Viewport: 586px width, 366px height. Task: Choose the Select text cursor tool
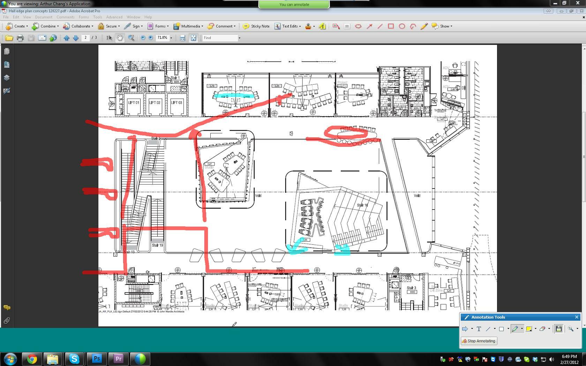[109, 38]
